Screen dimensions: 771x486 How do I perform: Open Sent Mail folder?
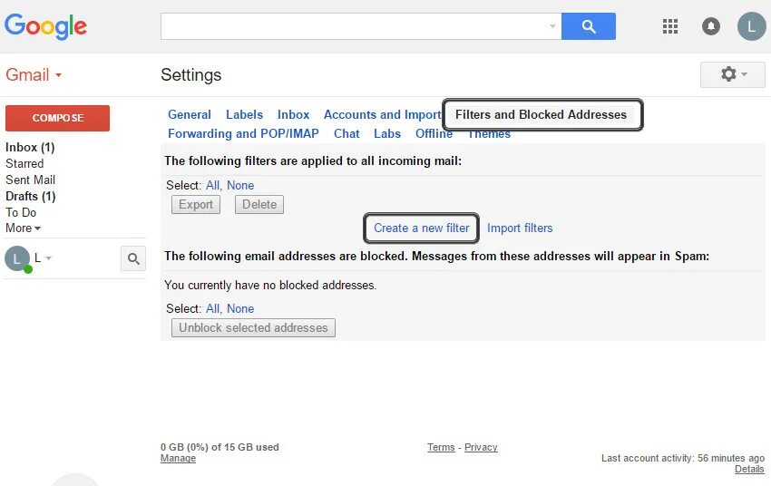(30, 180)
